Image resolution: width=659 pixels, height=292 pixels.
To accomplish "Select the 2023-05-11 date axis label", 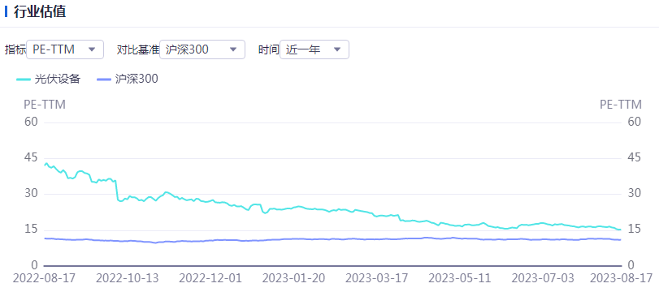I will tap(461, 278).
